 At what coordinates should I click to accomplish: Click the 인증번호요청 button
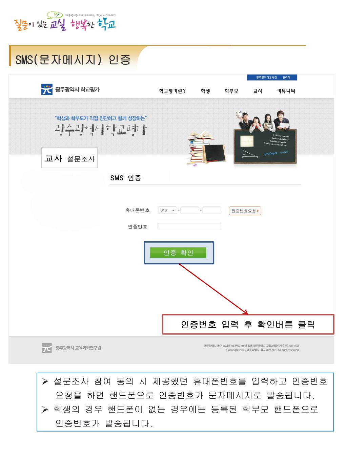245,211
